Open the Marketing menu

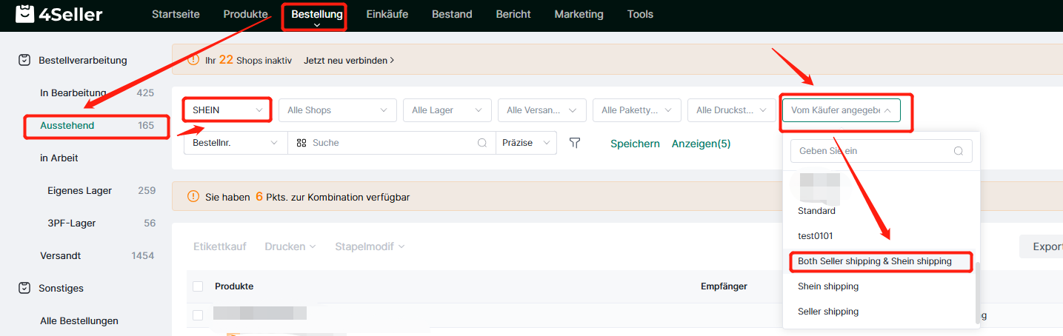579,14
